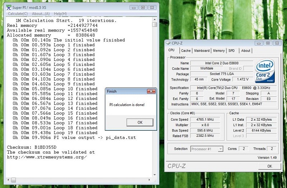The image size is (287, 188).
Task: Click the Threads count field
Action: pyautogui.click(x=272, y=149)
